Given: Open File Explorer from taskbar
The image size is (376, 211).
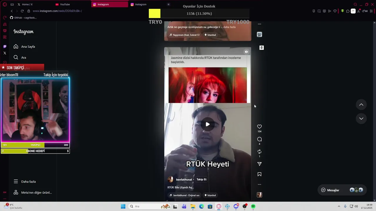Looking at the screenshot, I should pyautogui.click(x=193, y=206).
